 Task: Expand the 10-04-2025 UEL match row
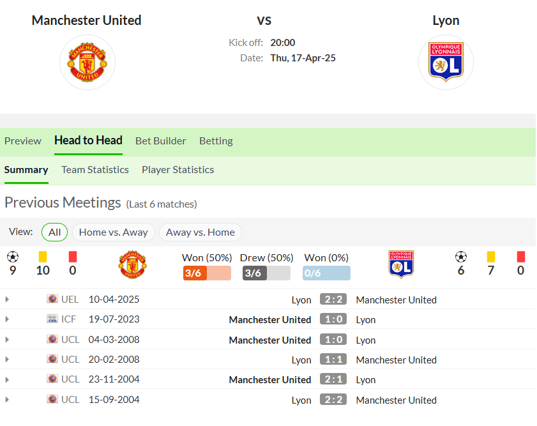[7, 300]
